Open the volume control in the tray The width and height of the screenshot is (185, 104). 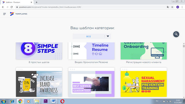(171, 101)
